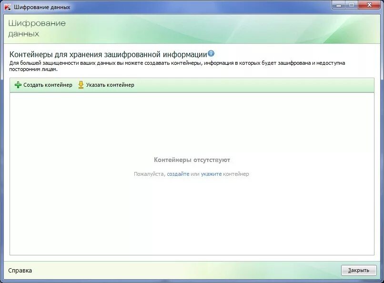
Task: Select 'Создать контейнер' toolbar label
Action: [48, 85]
